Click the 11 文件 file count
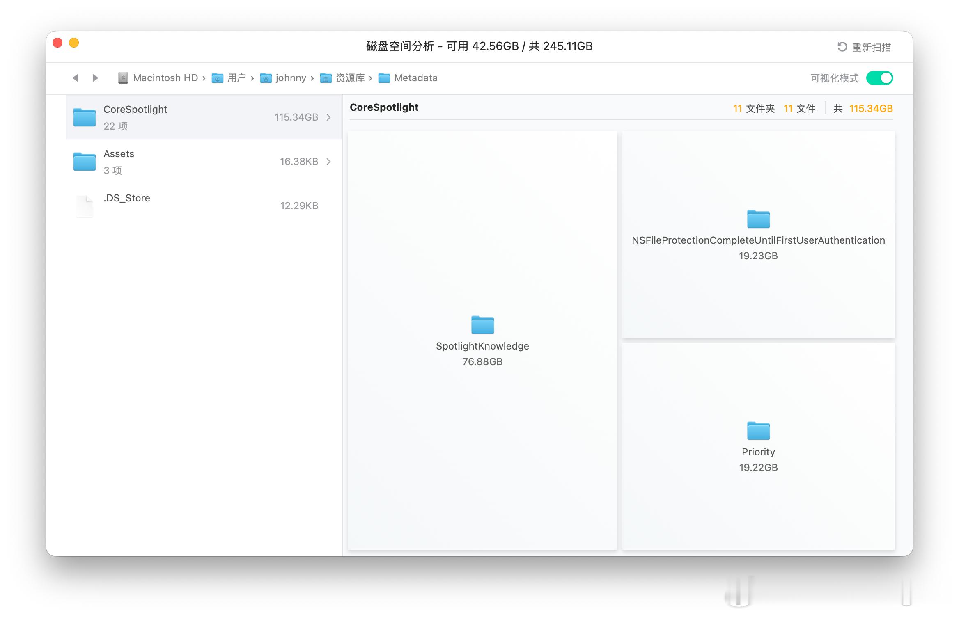Viewport: 959px width, 617px height. (x=799, y=109)
